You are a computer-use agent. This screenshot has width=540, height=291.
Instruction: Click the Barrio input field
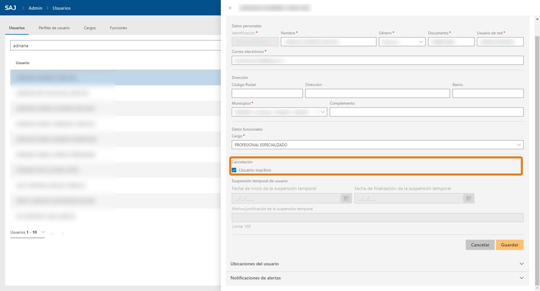point(488,93)
